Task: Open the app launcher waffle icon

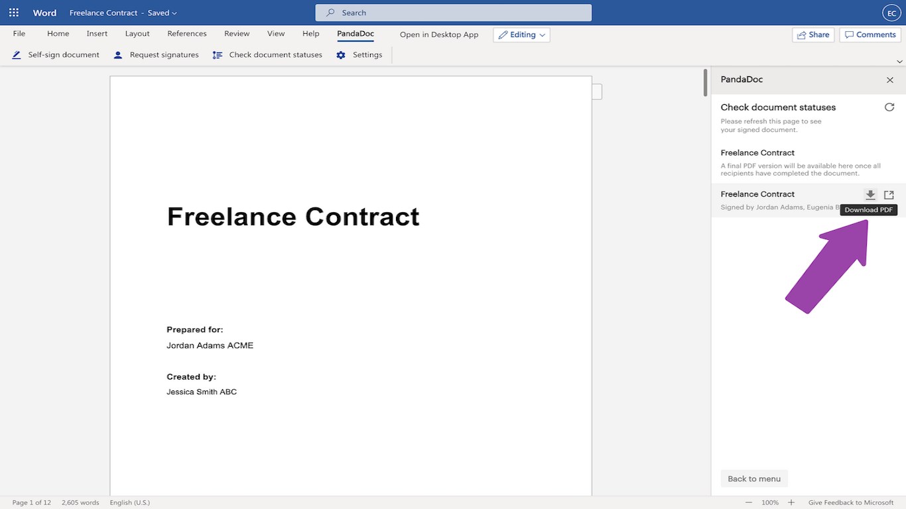Action: coord(14,13)
